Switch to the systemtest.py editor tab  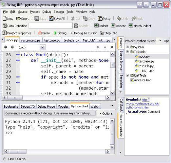pos(31,41)
